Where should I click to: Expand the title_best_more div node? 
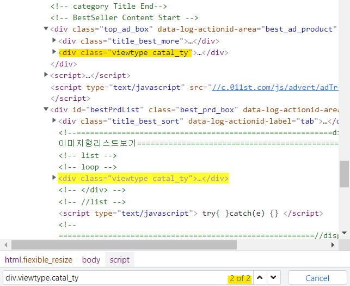point(54,40)
